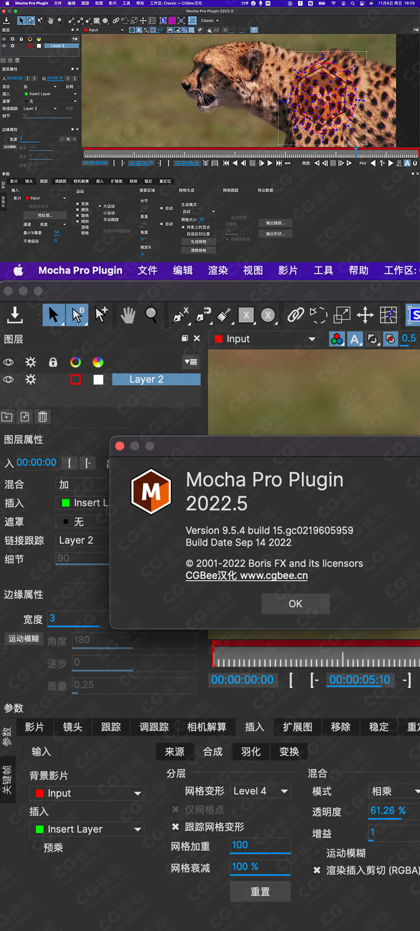
Task: Open the 背景影片 Input dropdown
Action: click(87, 793)
